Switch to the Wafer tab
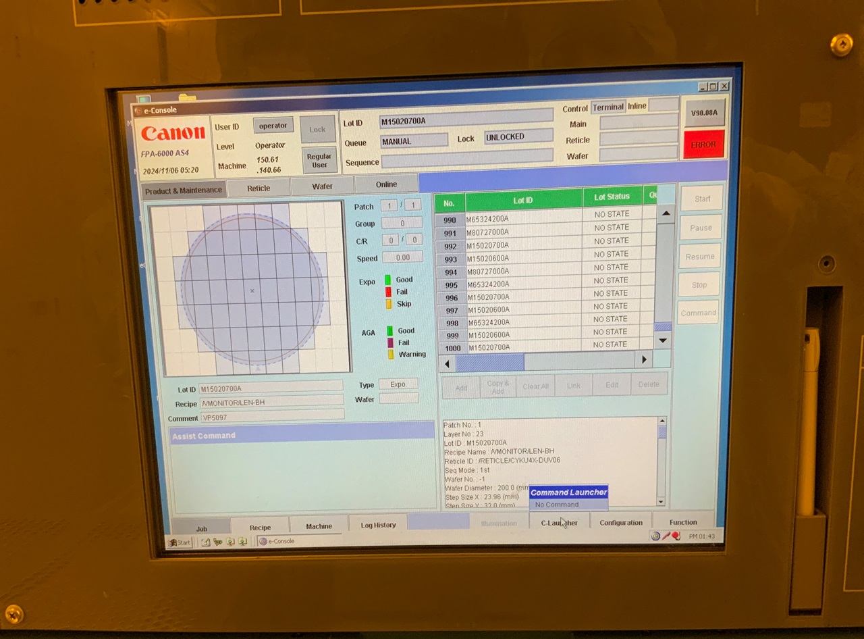 pos(322,186)
